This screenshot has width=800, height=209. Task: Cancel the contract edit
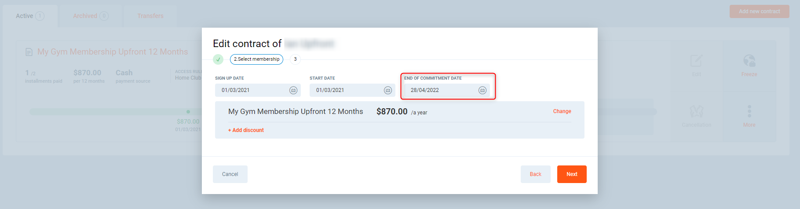pos(230,174)
